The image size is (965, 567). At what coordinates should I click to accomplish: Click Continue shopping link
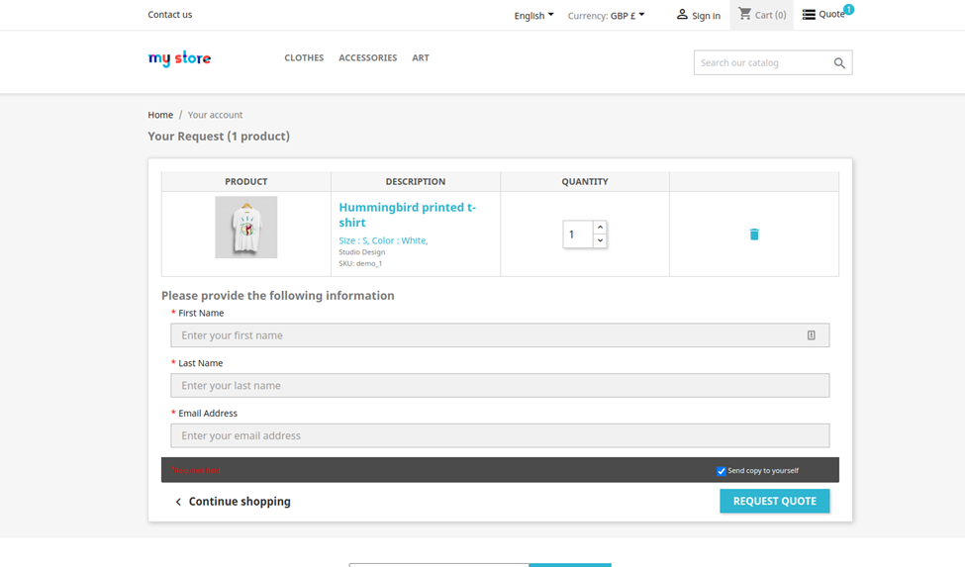coord(233,502)
